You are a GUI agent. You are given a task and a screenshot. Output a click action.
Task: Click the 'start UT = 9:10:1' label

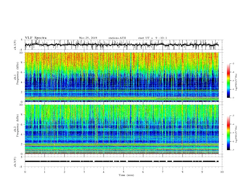tap(152, 38)
